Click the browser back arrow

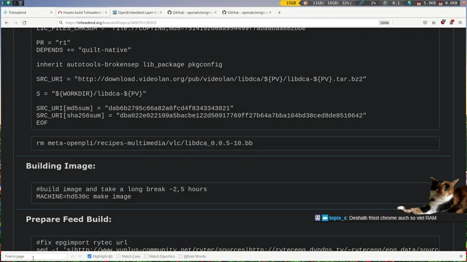(7, 22)
